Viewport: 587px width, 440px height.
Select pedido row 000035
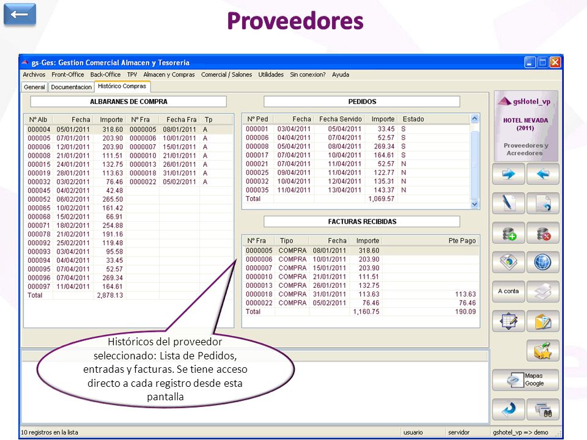[356, 190]
